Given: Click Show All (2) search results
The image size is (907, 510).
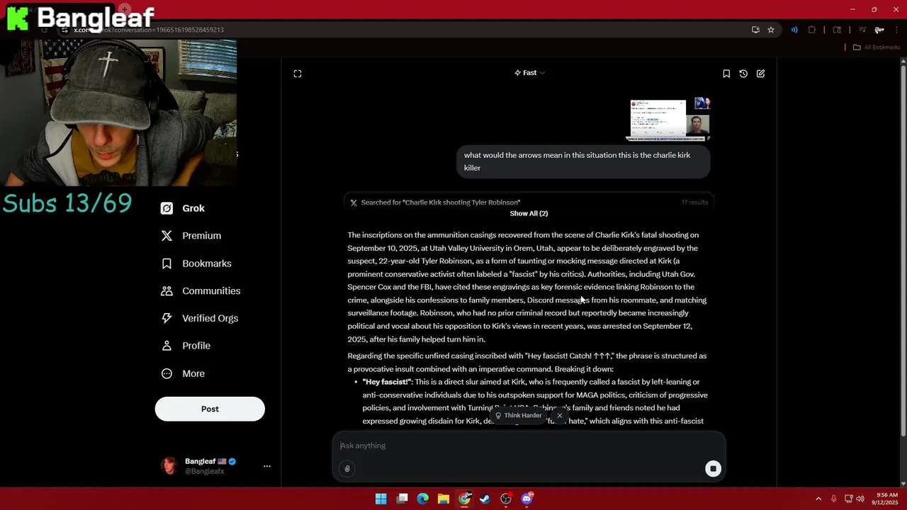Looking at the screenshot, I should click(529, 213).
